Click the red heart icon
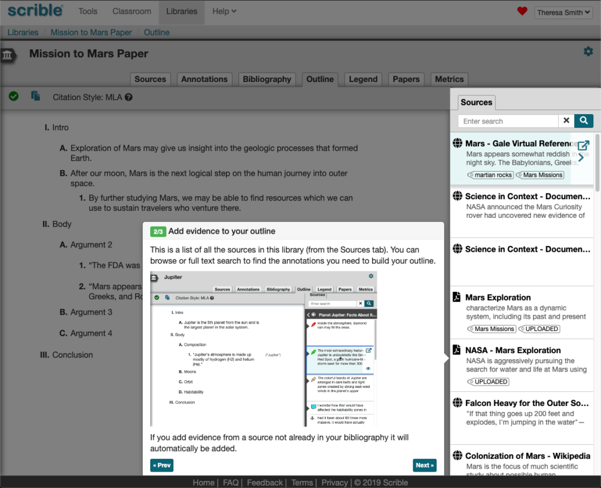601x488 pixels. coord(522,11)
